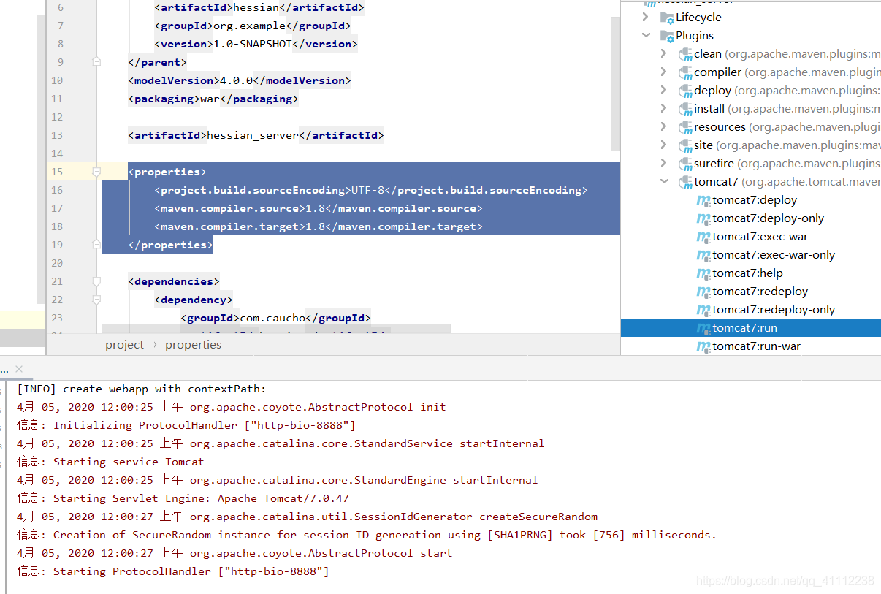Screen dimensions: 881x594
Task: Expand the Lifecycle node
Action: point(646,17)
